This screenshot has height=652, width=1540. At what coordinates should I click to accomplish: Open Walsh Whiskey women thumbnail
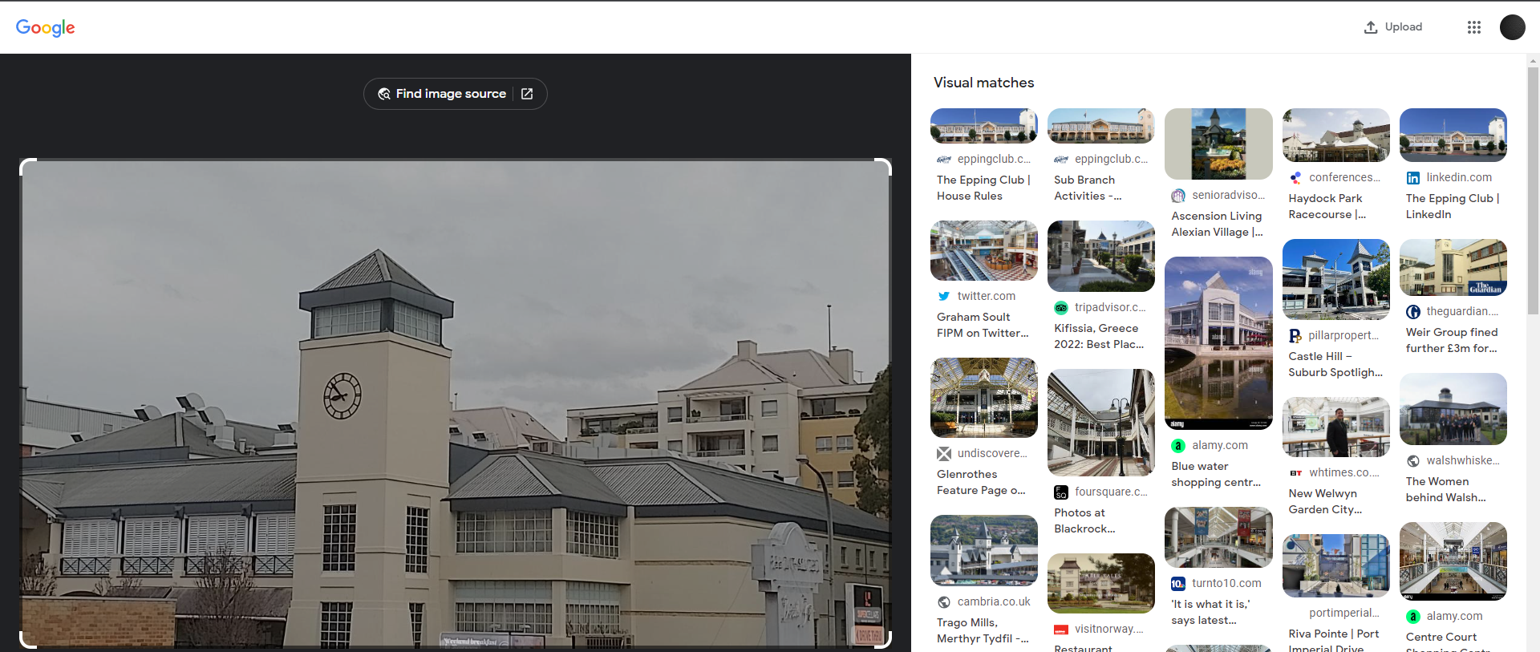pos(1453,409)
